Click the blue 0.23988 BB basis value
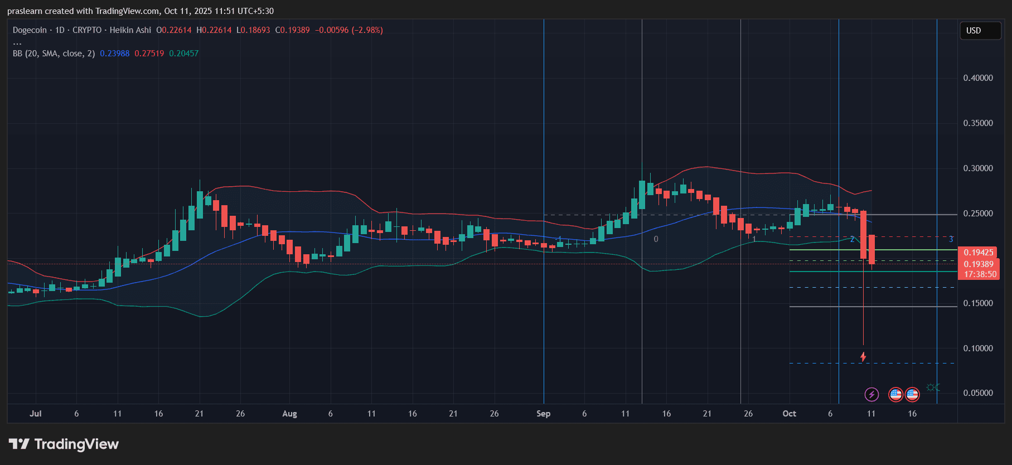Image resolution: width=1012 pixels, height=465 pixels. pos(114,54)
